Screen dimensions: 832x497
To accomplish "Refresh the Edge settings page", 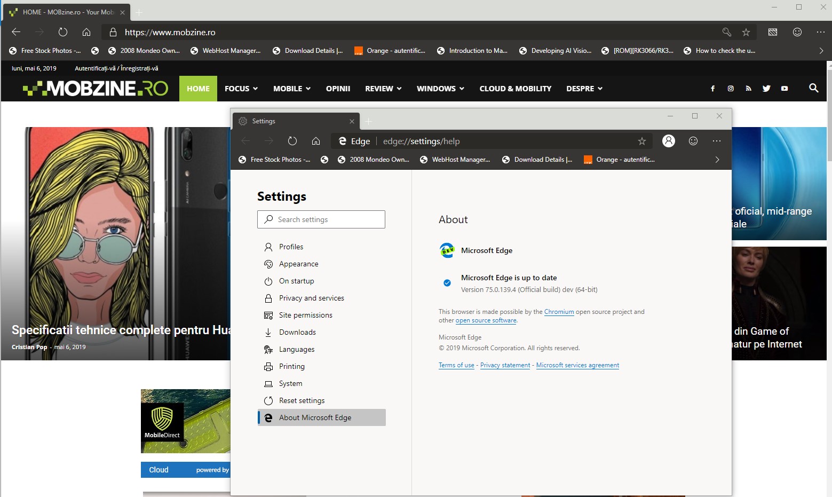I will pos(292,141).
